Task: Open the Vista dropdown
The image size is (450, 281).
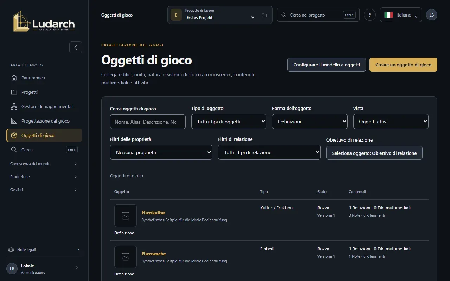Action: (391, 122)
